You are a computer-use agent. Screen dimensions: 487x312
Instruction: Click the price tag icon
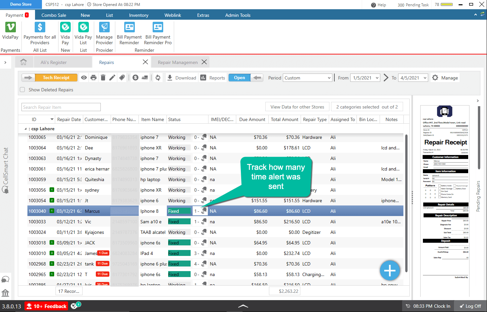122,78
